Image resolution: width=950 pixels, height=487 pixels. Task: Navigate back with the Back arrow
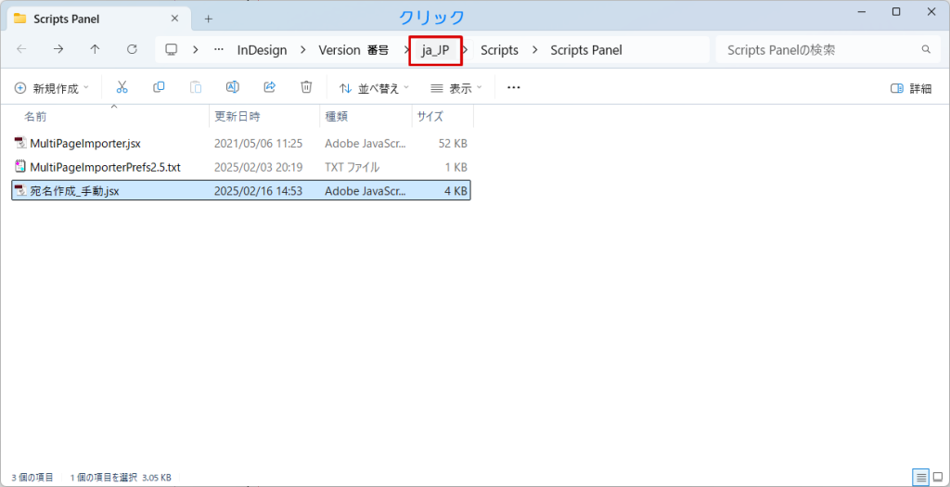point(21,49)
